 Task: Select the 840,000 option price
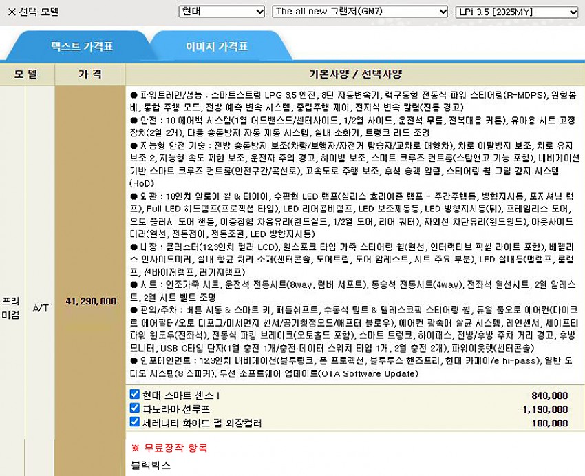coord(549,395)
